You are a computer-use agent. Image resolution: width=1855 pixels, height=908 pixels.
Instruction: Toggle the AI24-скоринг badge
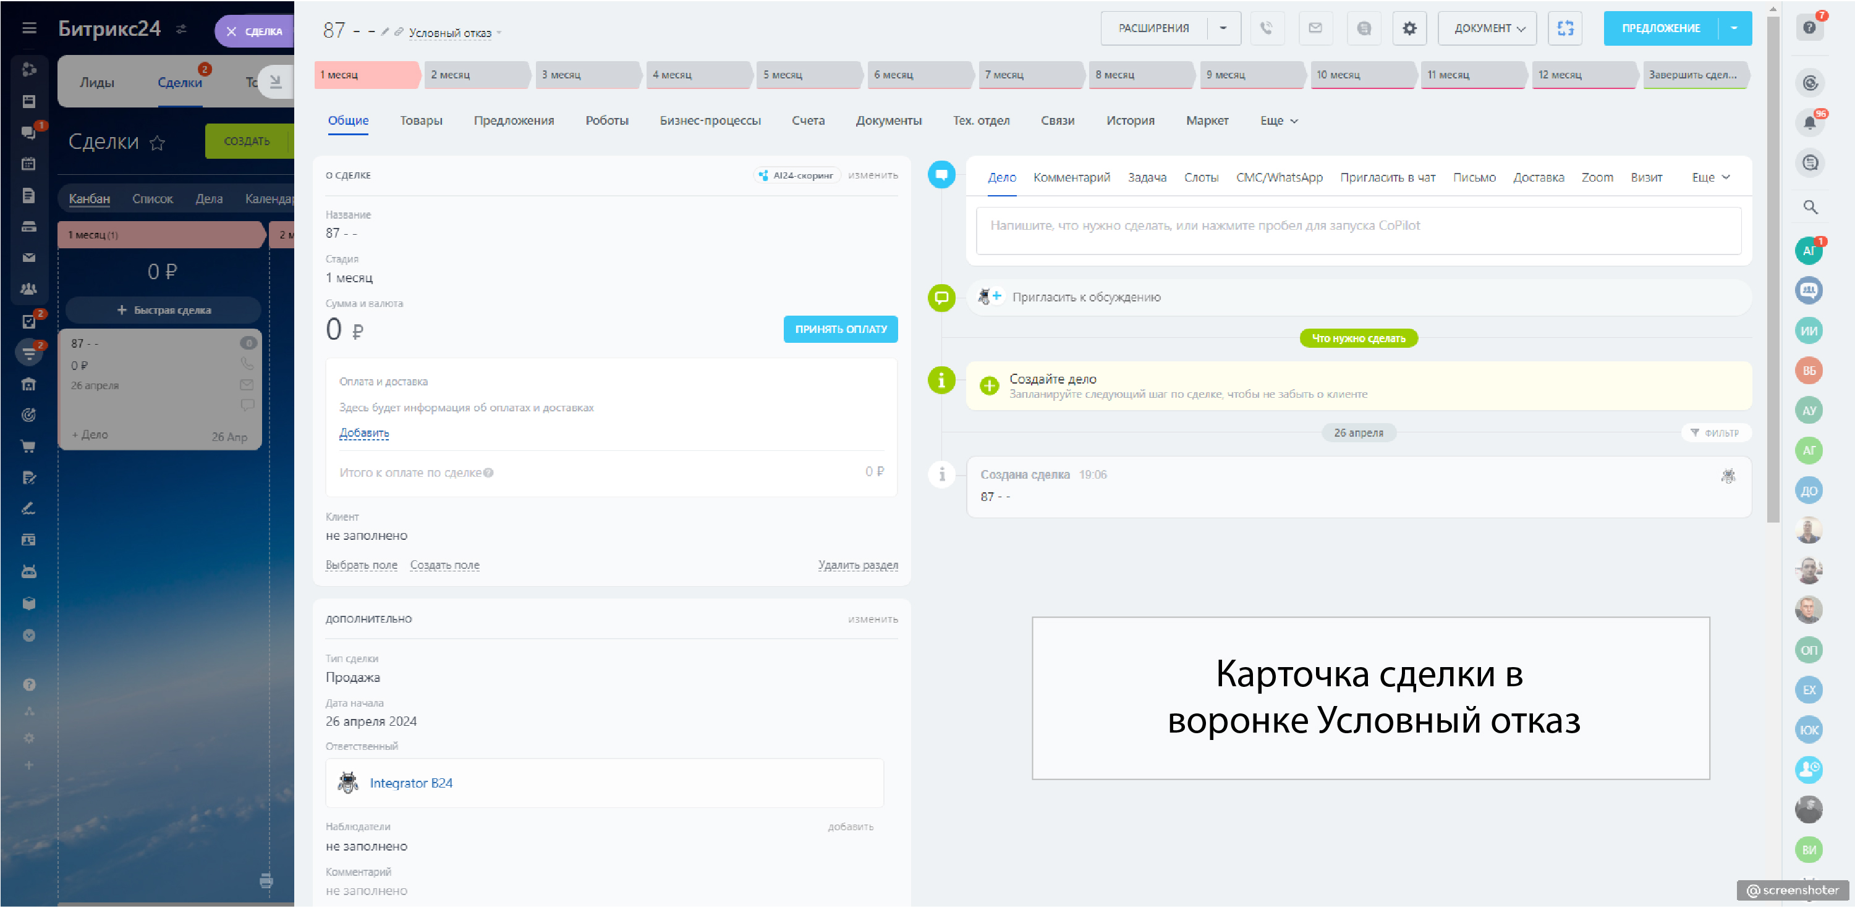(x=796, y=175)
